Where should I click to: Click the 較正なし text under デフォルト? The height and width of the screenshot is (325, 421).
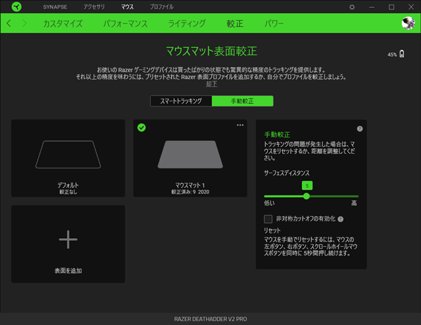pos(68,192)
